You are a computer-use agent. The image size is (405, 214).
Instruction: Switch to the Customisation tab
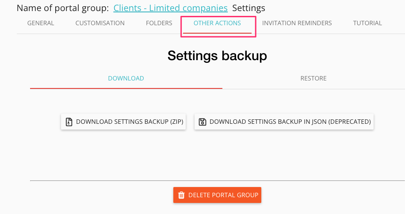click(100, 23)
